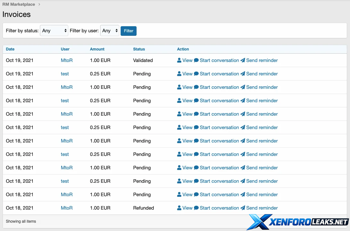Sort by the Date column header
The width and height of the screenshot is (350, 231).
pyautogui.click(x=10, y=49)
